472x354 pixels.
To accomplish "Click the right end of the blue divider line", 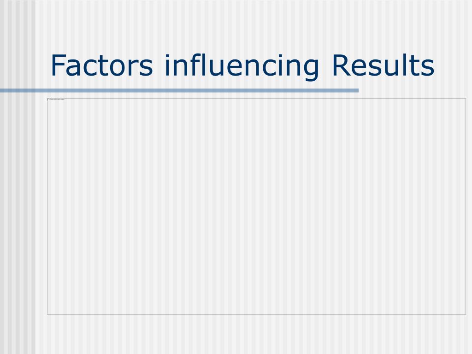I will tap(357, 90).
